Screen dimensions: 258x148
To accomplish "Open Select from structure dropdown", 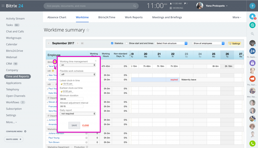I will click(171, 43).
